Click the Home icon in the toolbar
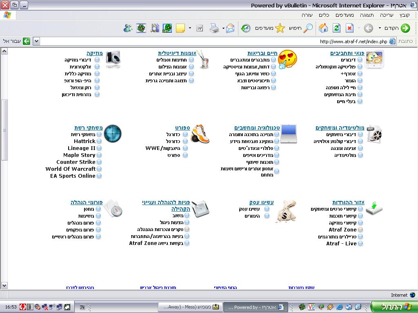This screenshot has width=418, height=313. click(323, 28)
